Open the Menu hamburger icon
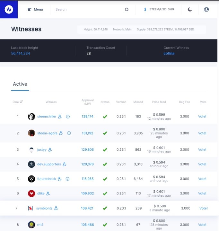The width and height of the screenshot is (219, 231). tap(30, 9)
